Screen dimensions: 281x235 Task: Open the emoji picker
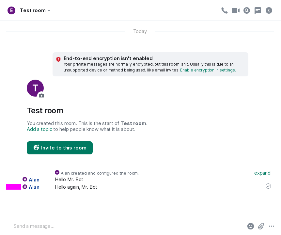tap(251, 226)
